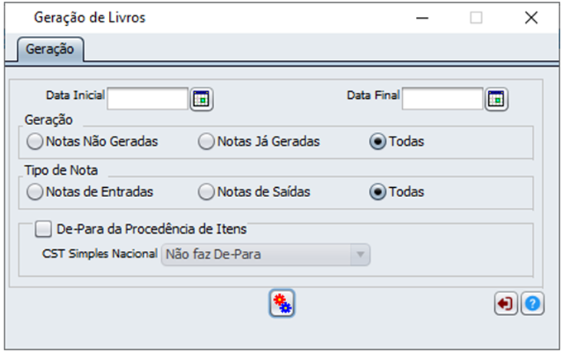The height and width of the screenshot is (352, 564).
Task: Close the Geração de Livros window
Action: click(531, 18)
